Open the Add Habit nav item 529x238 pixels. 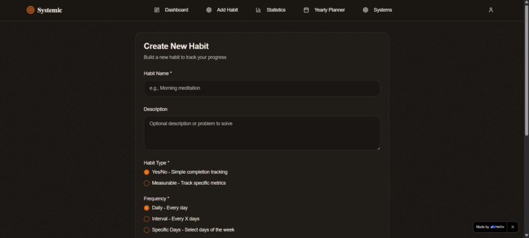click(222, 10)
